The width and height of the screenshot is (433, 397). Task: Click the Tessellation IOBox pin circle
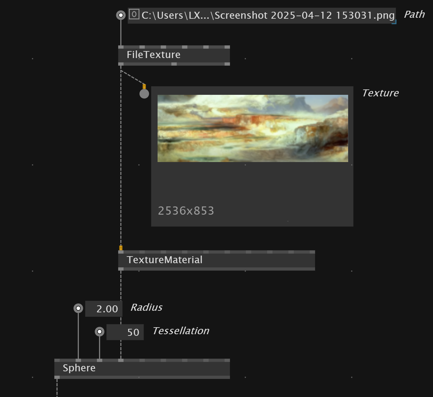(99, 332)
